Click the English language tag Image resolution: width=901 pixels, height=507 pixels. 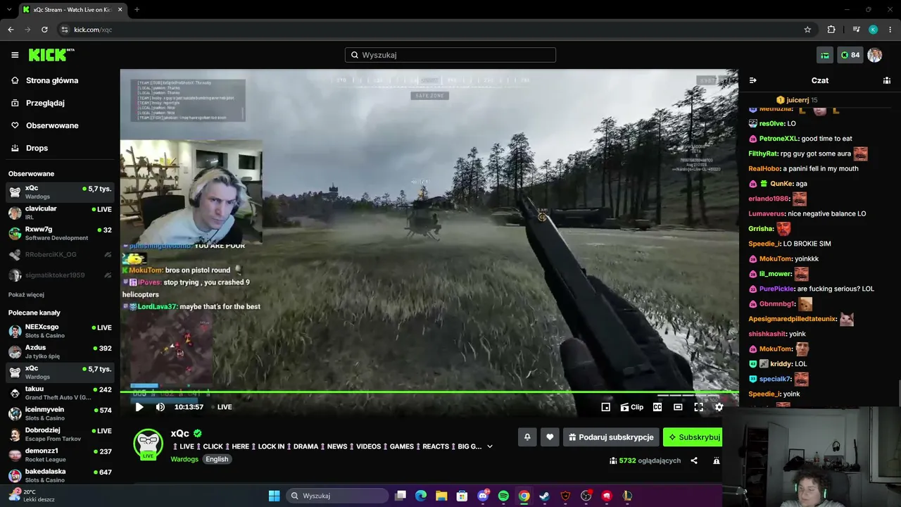point(217,459)
